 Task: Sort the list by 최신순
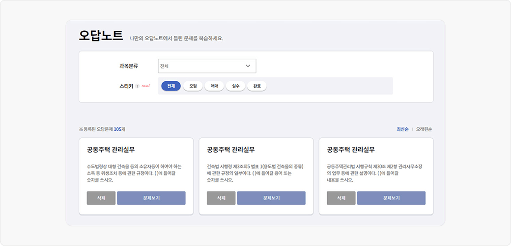coord(402,129)
